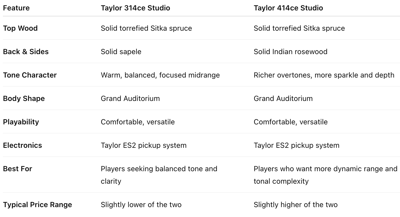Click the Typical Price Range row label

click(37, 205)
